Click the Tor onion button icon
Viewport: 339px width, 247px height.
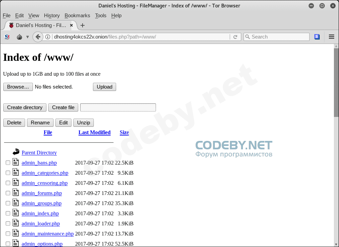(20, 37)
